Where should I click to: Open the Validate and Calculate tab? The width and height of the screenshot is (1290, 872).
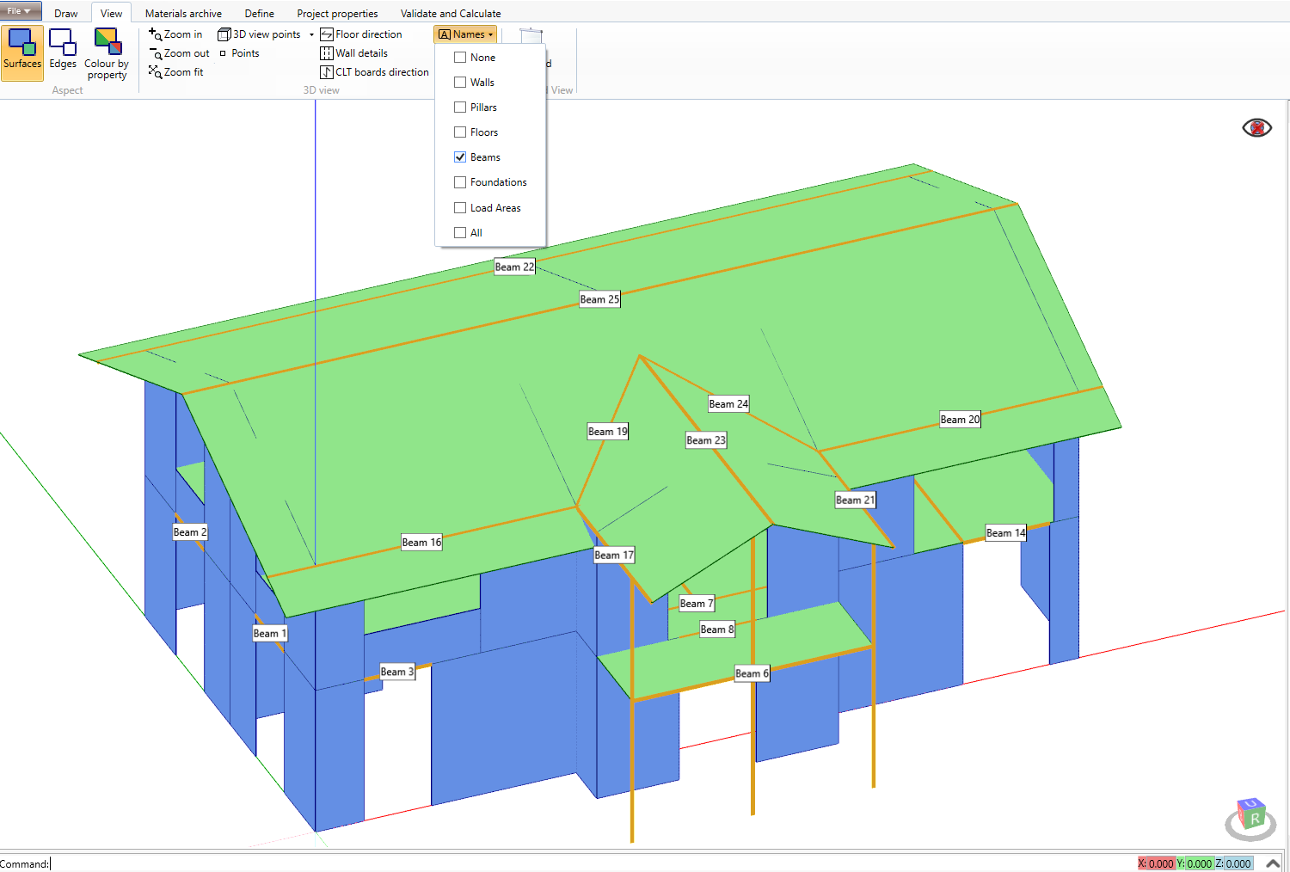pos(451,14)
